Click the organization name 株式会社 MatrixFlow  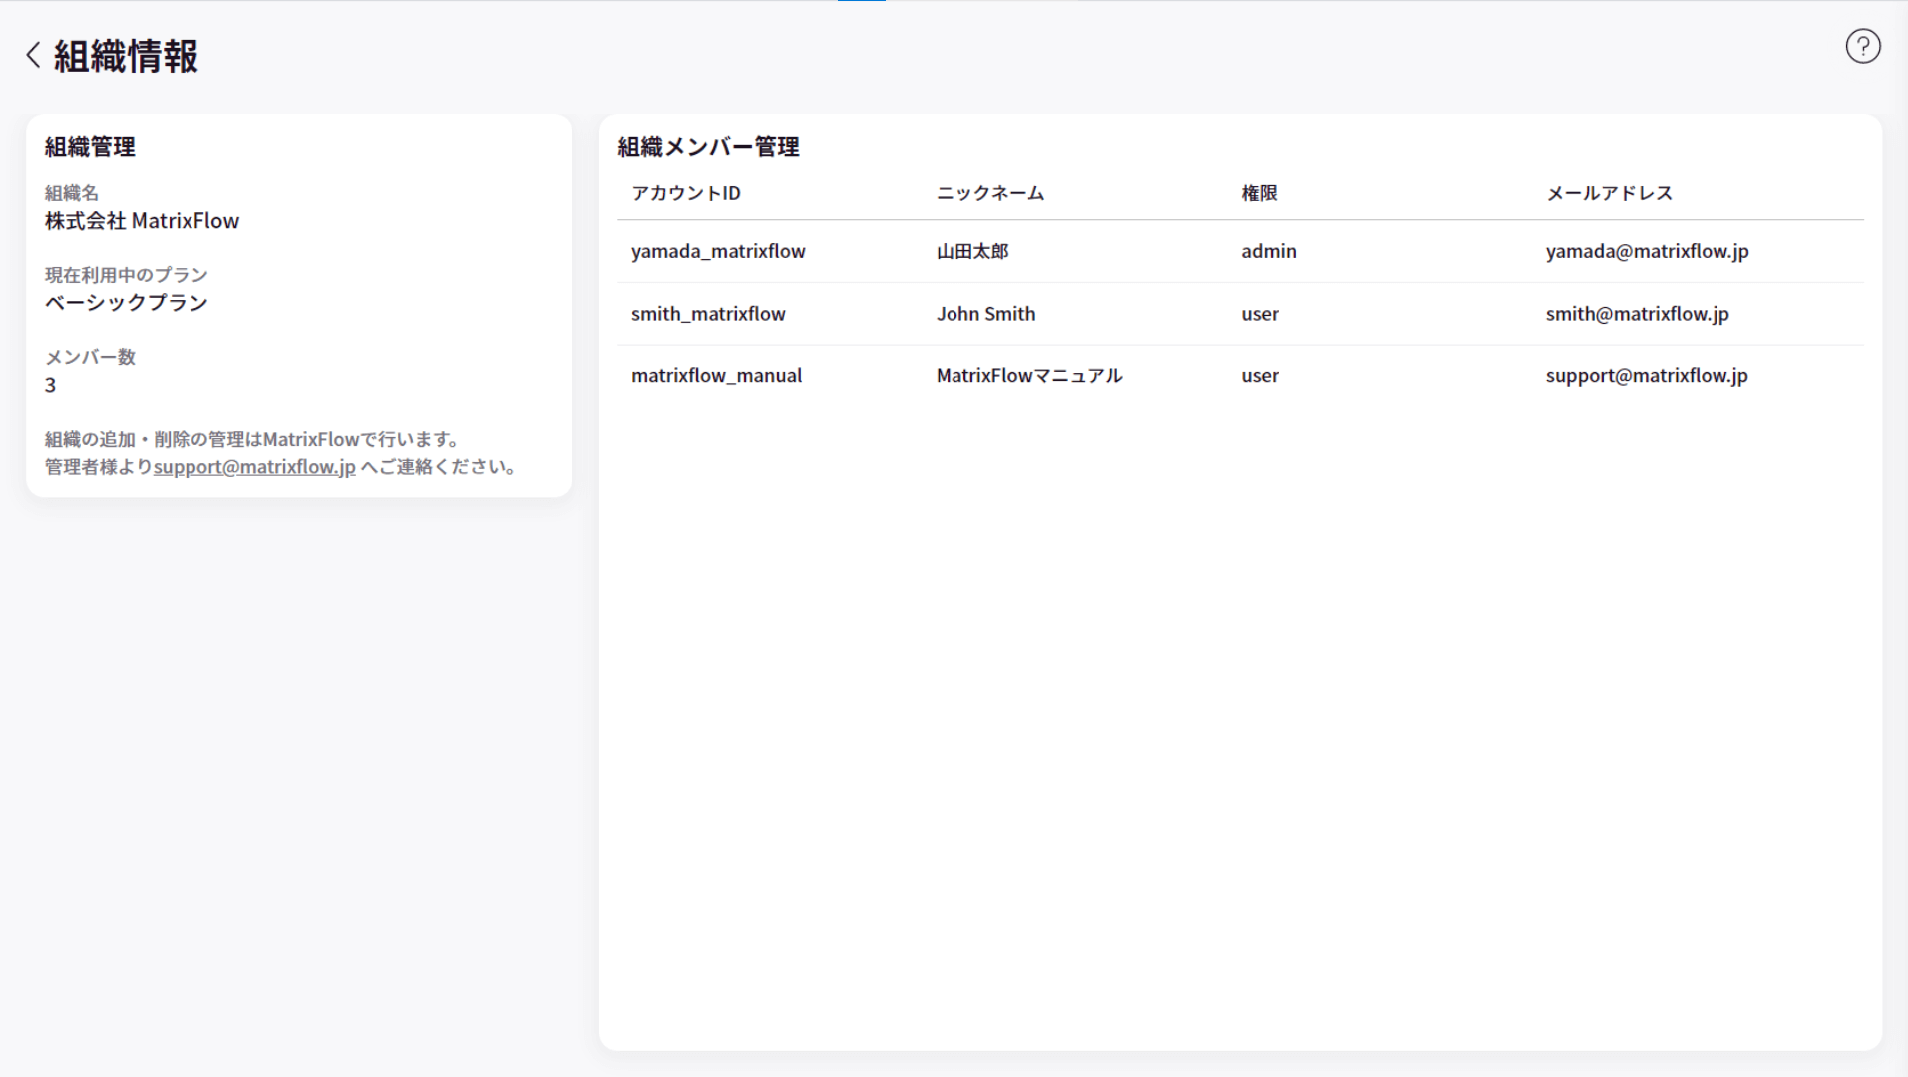pyautogui.click(x=142, y=221)
